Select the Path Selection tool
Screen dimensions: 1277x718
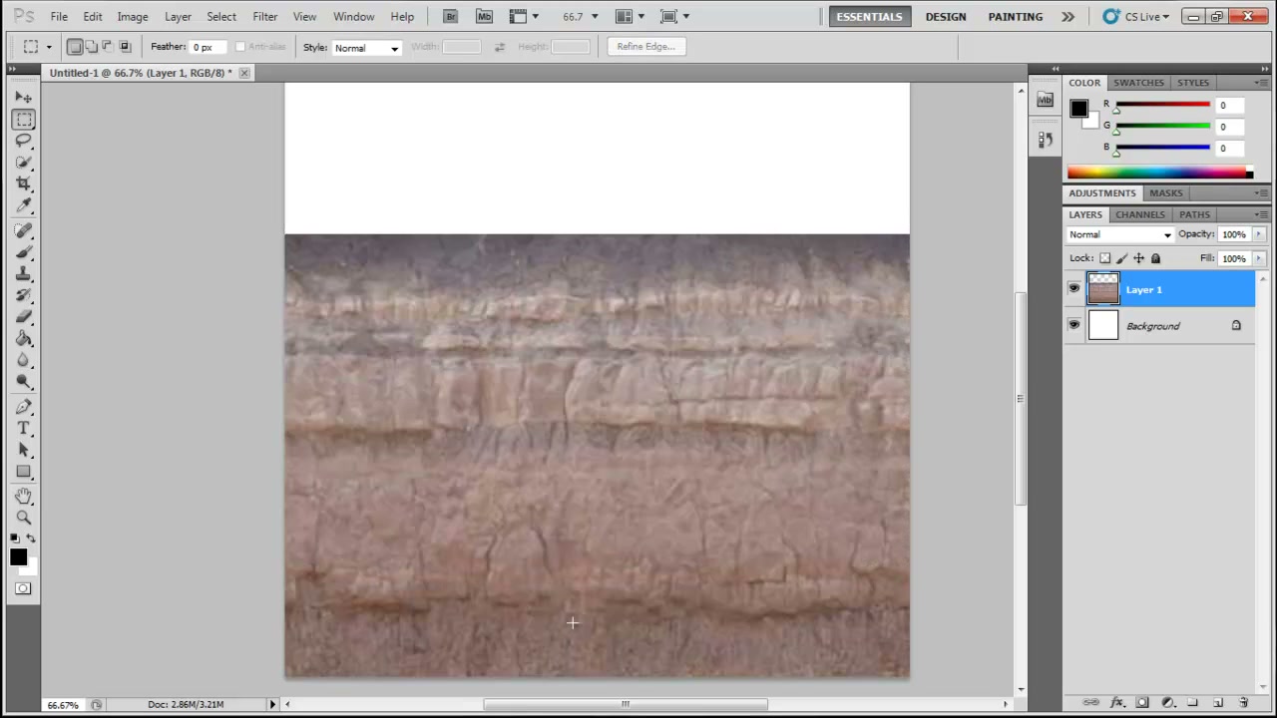click(x=24, y=450)
